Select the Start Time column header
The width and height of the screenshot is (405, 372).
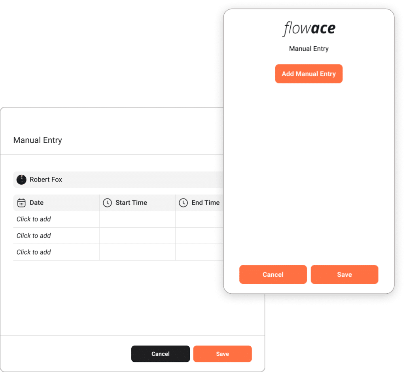[x=131, y=202]
